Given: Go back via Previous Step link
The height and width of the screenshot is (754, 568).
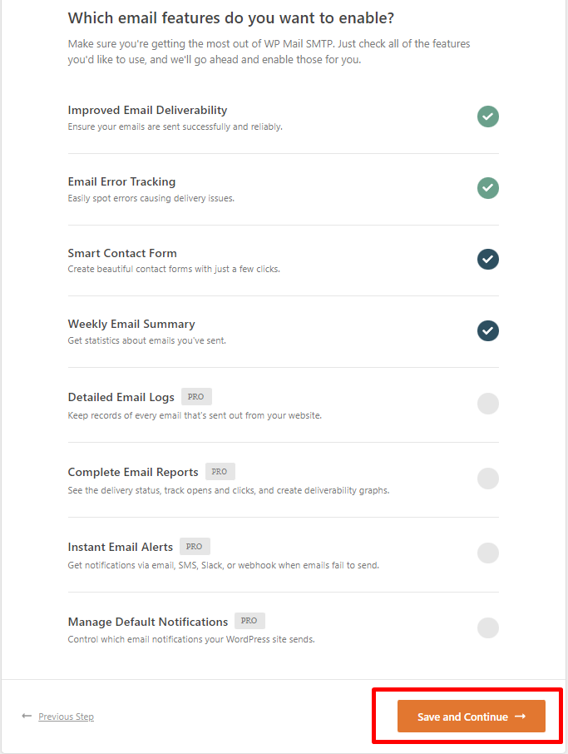Looking at the screenshot, I should [x=66, y=717].
